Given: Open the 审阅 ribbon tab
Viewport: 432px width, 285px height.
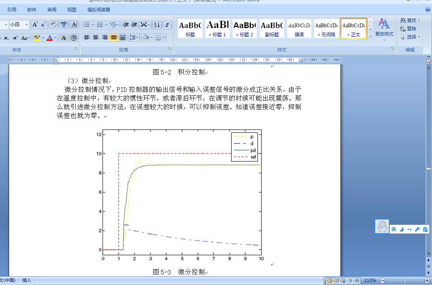Looking at the screenshot, I should coord(52,9).
